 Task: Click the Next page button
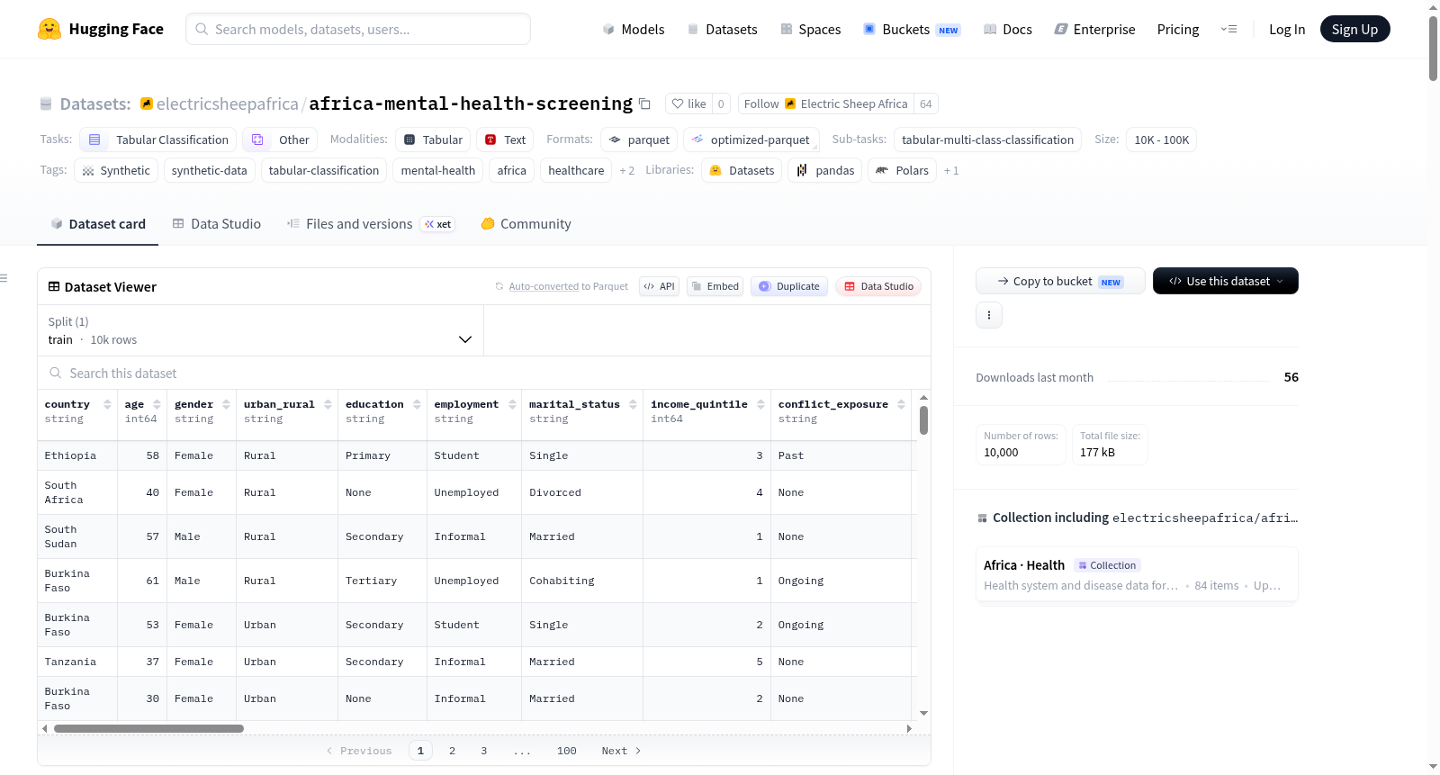pyautogui.click(x=621, y=751)
